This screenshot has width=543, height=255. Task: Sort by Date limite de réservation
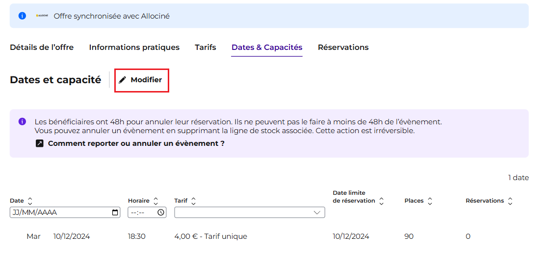(x=381, y=201)
